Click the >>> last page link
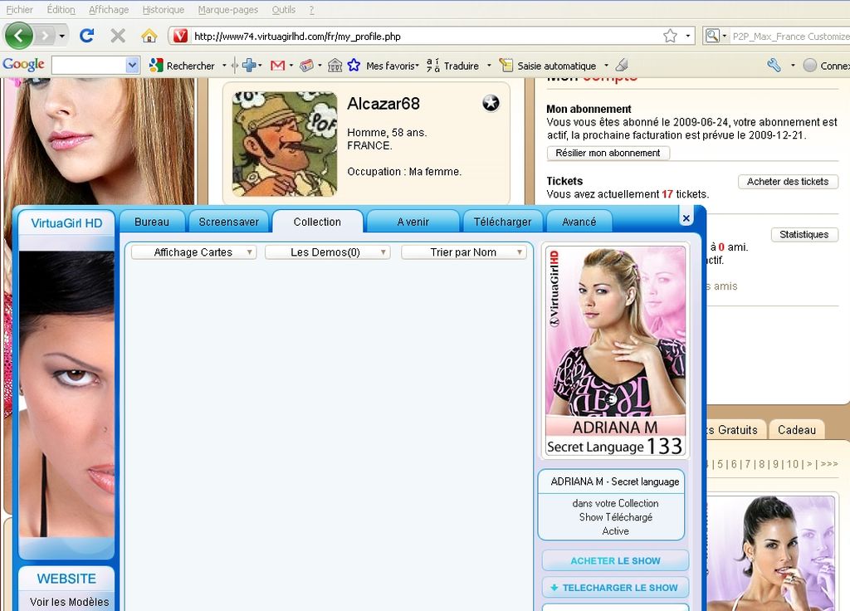Image resolution: width=850 pixels, height=611 pixels. (829, 464)
